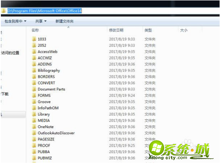Viewport: 220px width, 165px height.
Task: Click the FORMS folder name
Action: (44, 96)
